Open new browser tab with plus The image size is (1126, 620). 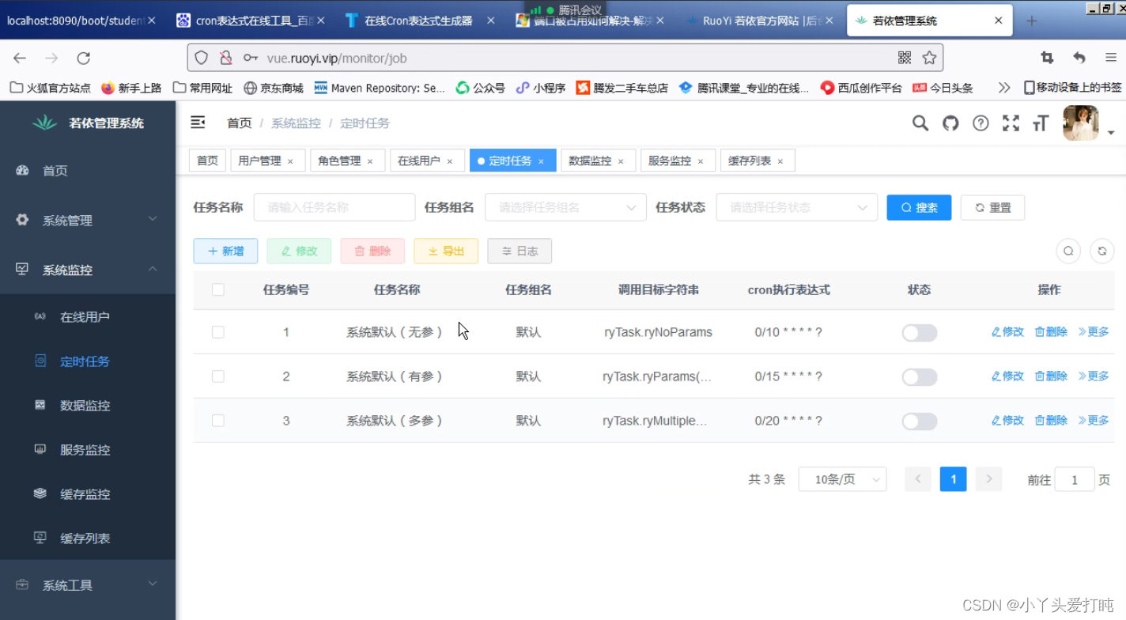[1031, 21]
